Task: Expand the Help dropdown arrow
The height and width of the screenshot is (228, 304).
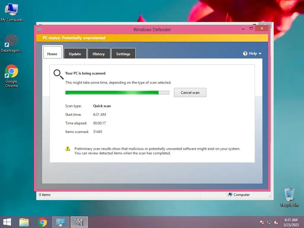Action: pos(260,53)
